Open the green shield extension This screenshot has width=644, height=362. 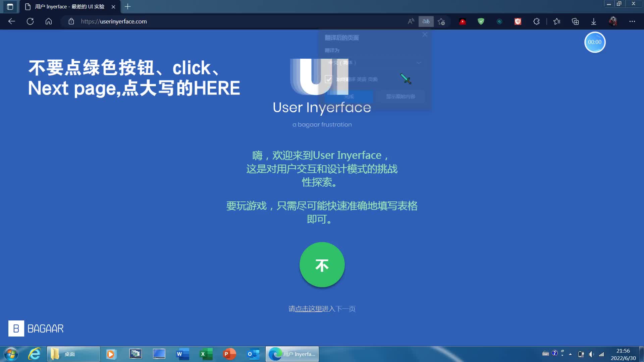[x=481, y=21]
